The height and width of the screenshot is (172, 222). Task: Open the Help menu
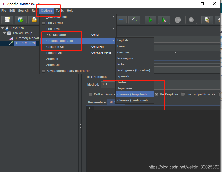pyautogui.click(x=70, y=11)
